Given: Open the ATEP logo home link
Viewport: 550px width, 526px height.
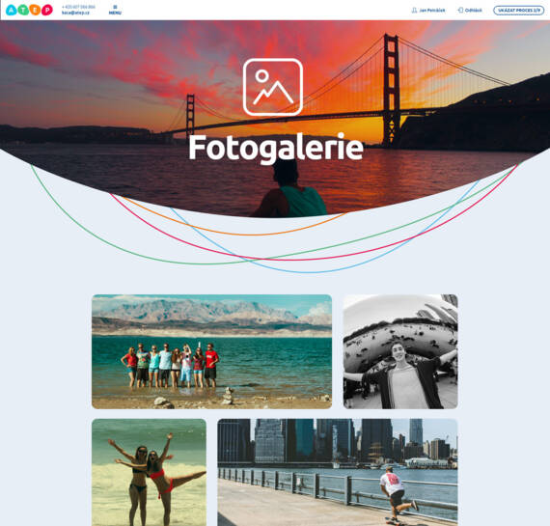Looking at the screenshot, I should point(29,10).
